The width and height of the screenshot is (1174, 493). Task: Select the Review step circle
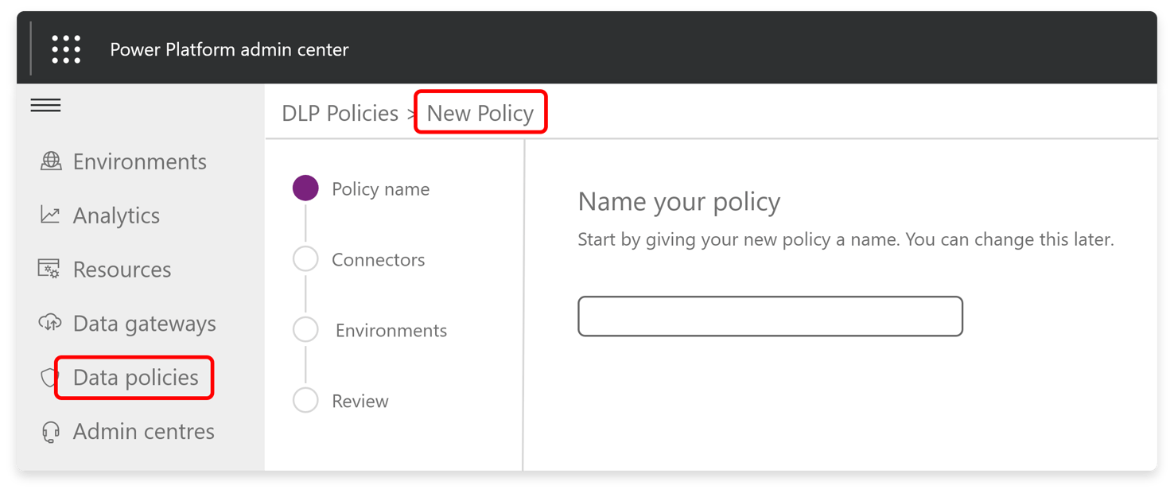coord(305,401)
